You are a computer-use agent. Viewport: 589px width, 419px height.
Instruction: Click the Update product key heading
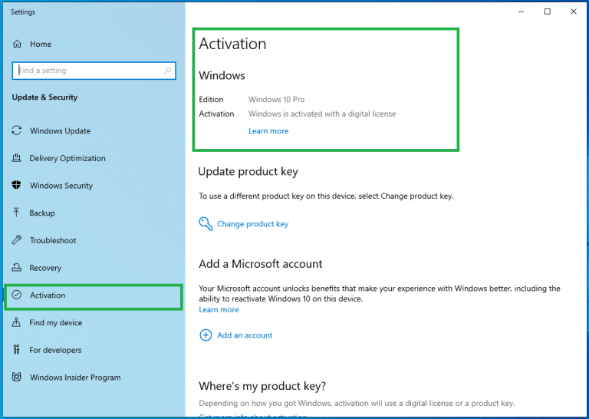248,172
